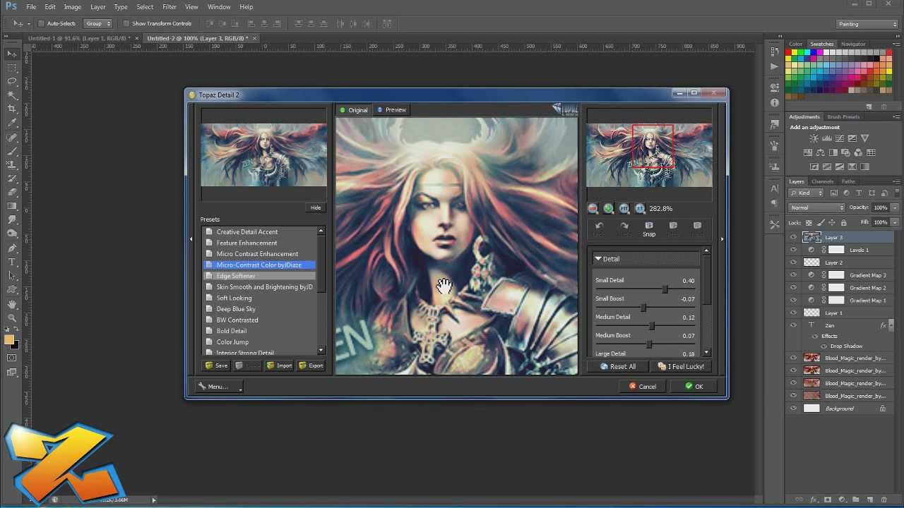Select the Preview view radio button
Viewport: 904px width, 508px height.
point(380,110)
